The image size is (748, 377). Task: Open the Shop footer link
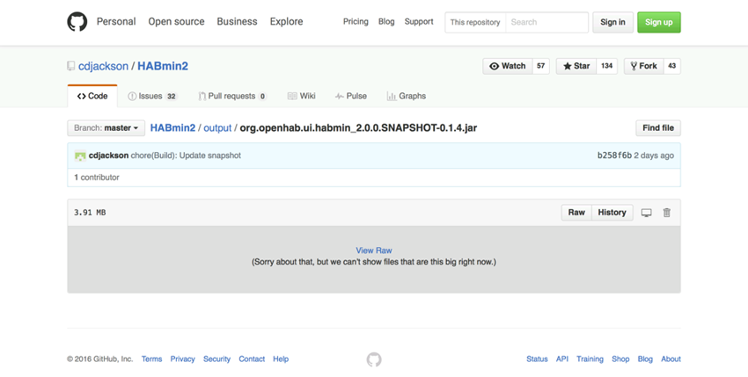(620, 359)
